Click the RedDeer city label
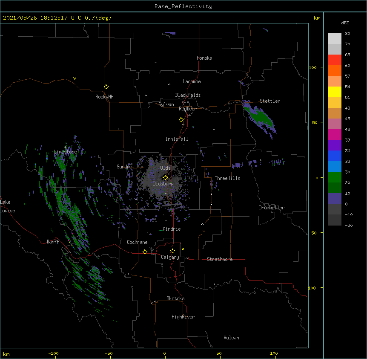Screen dimensions: 367x359 point(187,109)
